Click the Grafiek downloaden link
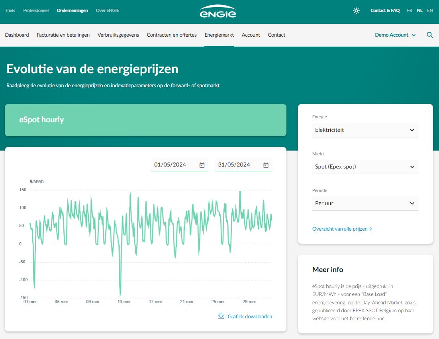The height and width of the screenshot is (339, 439). click(250, 317)
